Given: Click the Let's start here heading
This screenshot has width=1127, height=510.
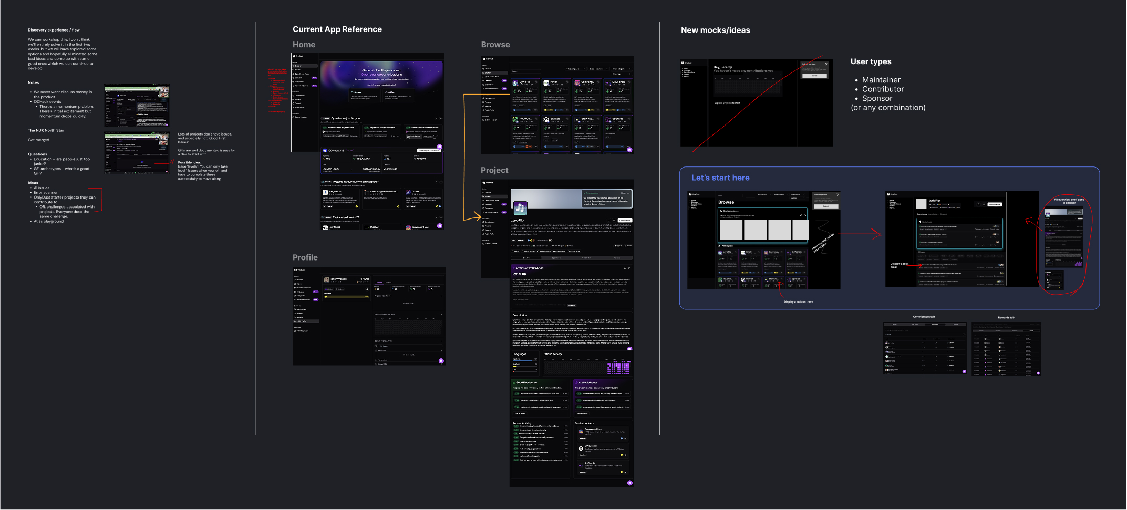Looking at the screenshot, I should 720,178.
